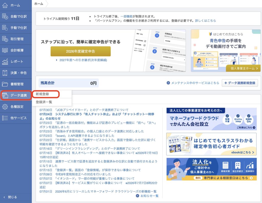This screenshot has height=203, width=262.
Task: Click the 会計帳簿 book icon
Action: [5, 50]
